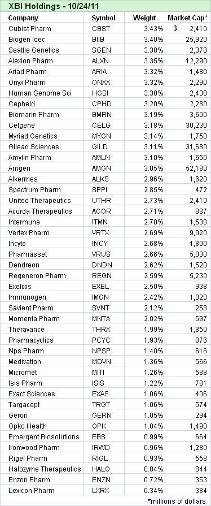This screenshot has height=506, width=211.
Task: Select the Symbol column header
Action: click(x=104, y=18)
